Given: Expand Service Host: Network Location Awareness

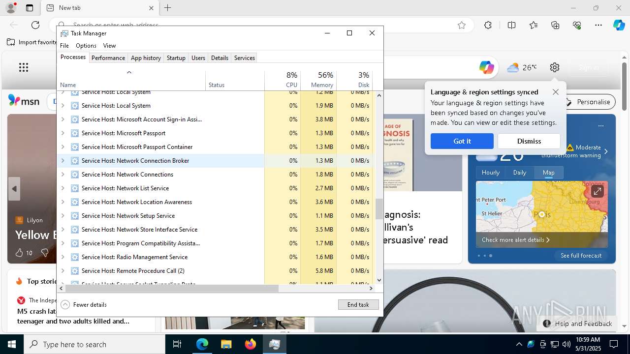Looking at the screenshot, I should click(63, 202).
